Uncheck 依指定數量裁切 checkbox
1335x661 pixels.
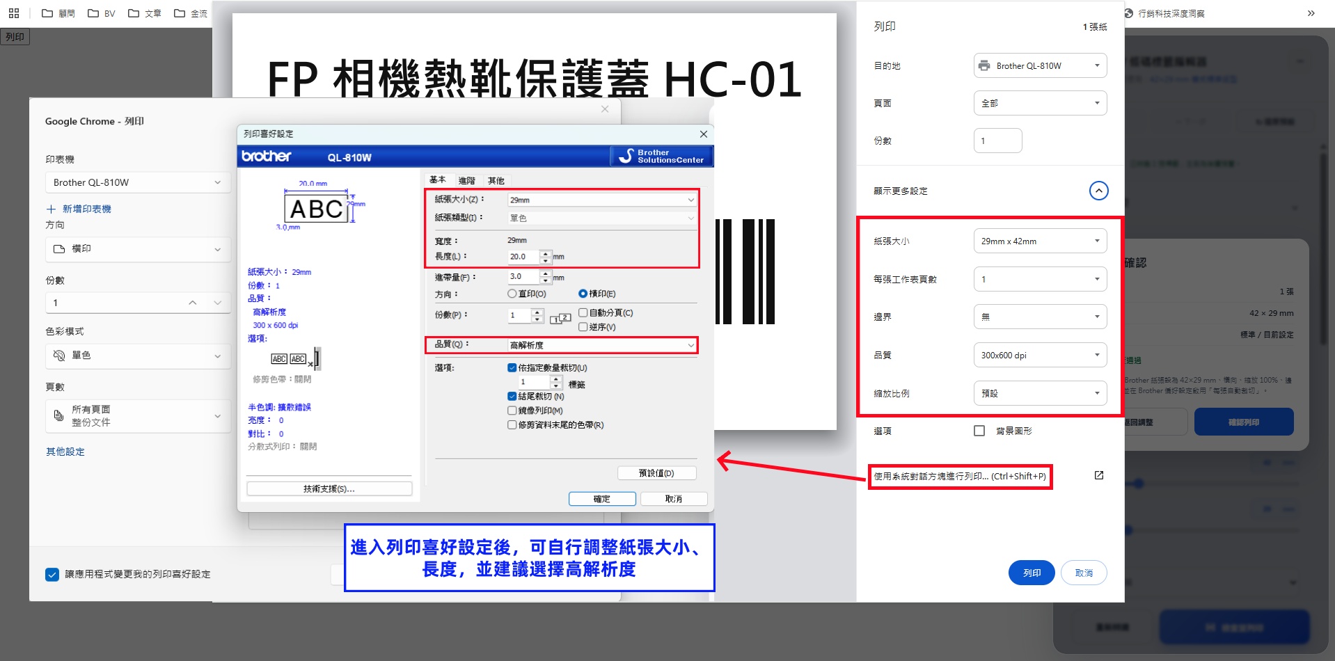pyautogui.click(x=512, y=367)
